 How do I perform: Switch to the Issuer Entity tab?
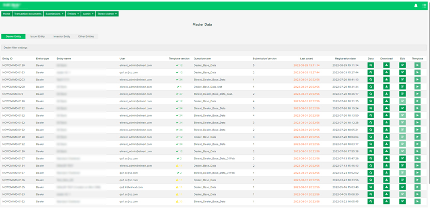point(37,37)
